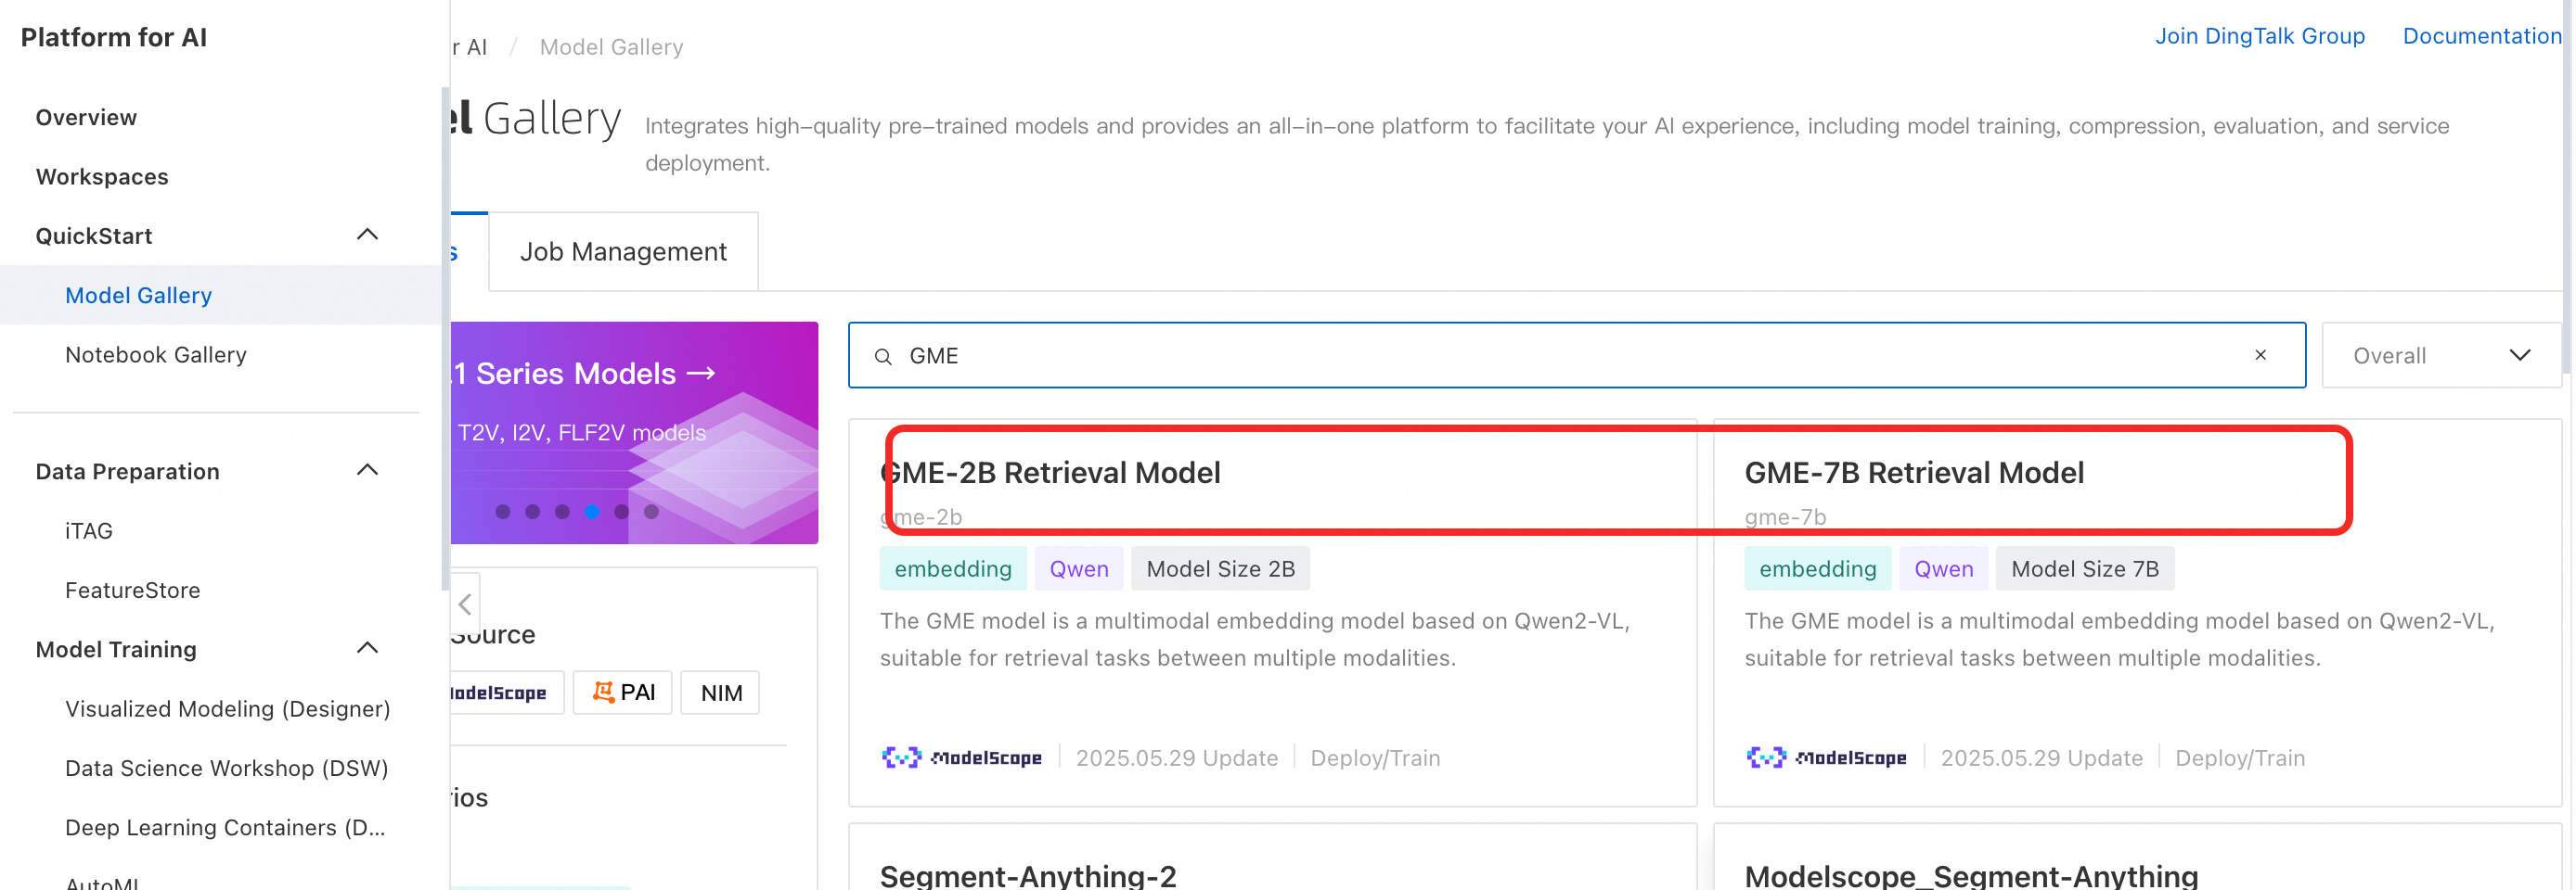Click Deploy/Train on the GME-7B card
Viewport: 2576px width, 890px height.
[x=2240, y=758]
